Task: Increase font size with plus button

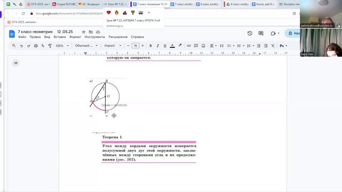Action: pos(143,46)
